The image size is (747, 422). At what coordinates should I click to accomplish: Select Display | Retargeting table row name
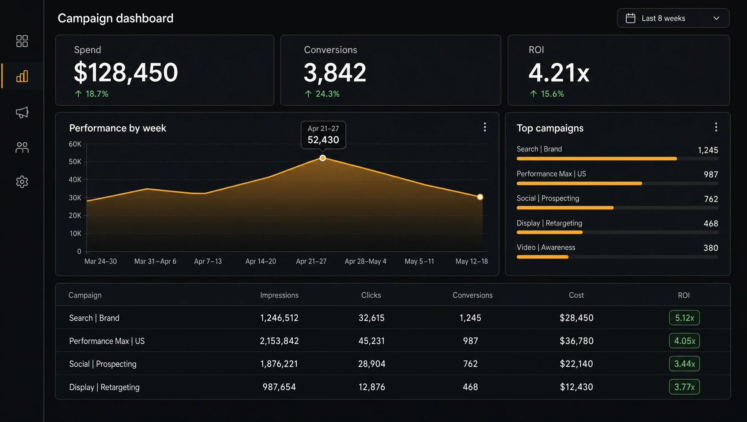[x=104, y=387]
